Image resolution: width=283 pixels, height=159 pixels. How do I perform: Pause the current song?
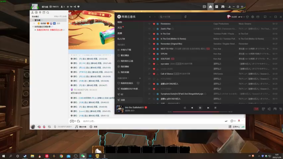[200, 108]
